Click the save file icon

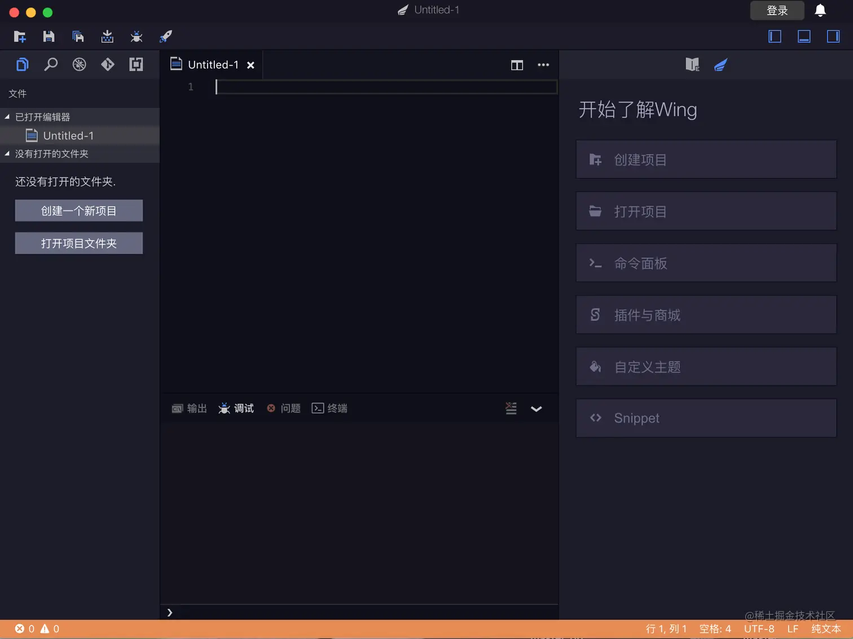[49, 37]
